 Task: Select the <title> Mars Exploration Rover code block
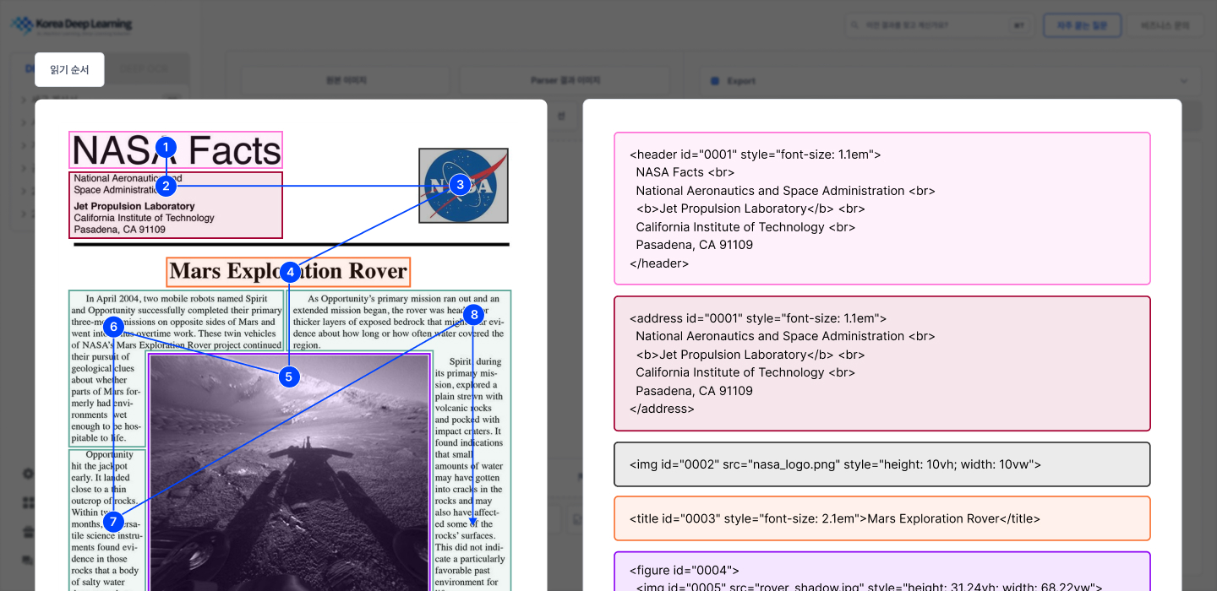click(x=882, y=518)
